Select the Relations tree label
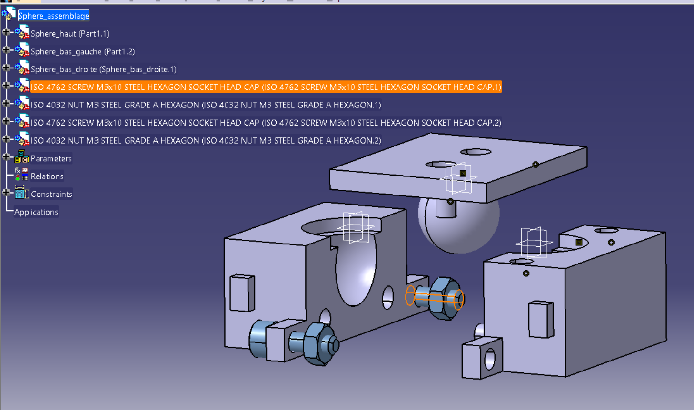 [47, 176]
